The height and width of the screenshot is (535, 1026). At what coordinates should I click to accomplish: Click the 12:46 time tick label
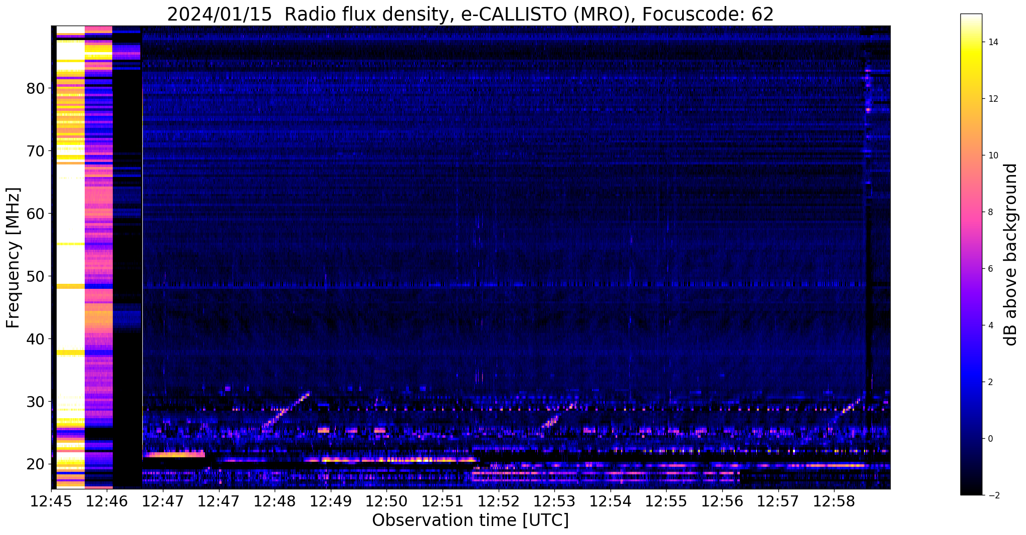(x=107, y=500)
